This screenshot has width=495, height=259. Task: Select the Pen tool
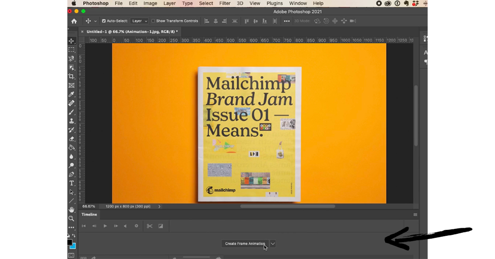click(x=72, y=174)
